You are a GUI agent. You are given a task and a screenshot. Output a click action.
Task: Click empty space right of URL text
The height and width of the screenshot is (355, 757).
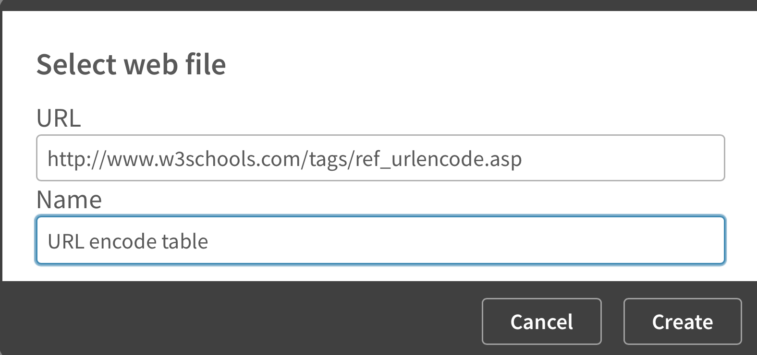[624, 158]
